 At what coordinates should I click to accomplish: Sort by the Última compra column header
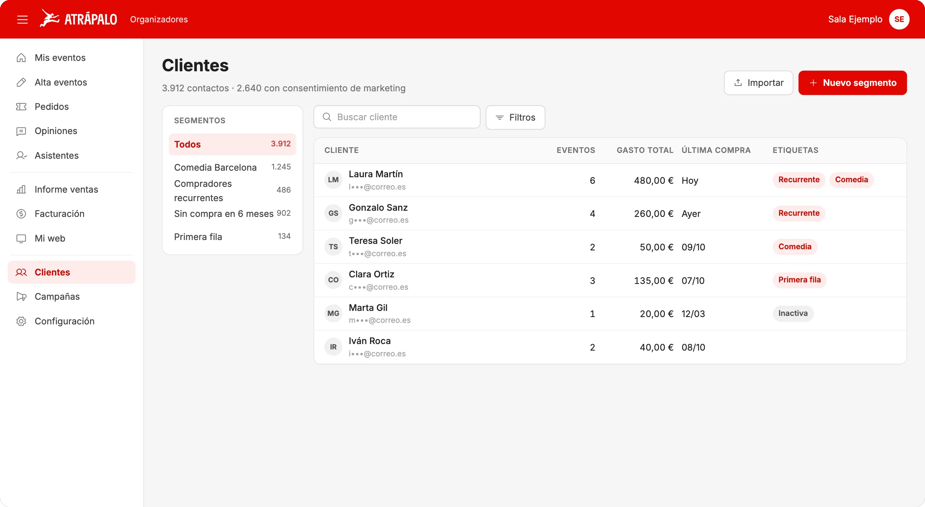(x=716, y=150)
